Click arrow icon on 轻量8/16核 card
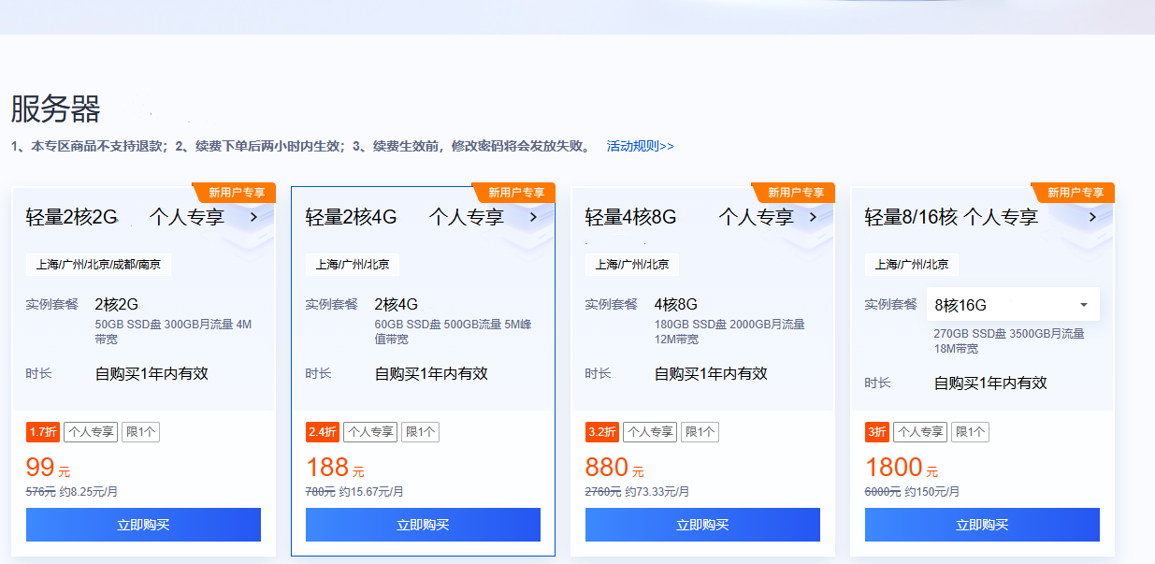 point(1092,217)
